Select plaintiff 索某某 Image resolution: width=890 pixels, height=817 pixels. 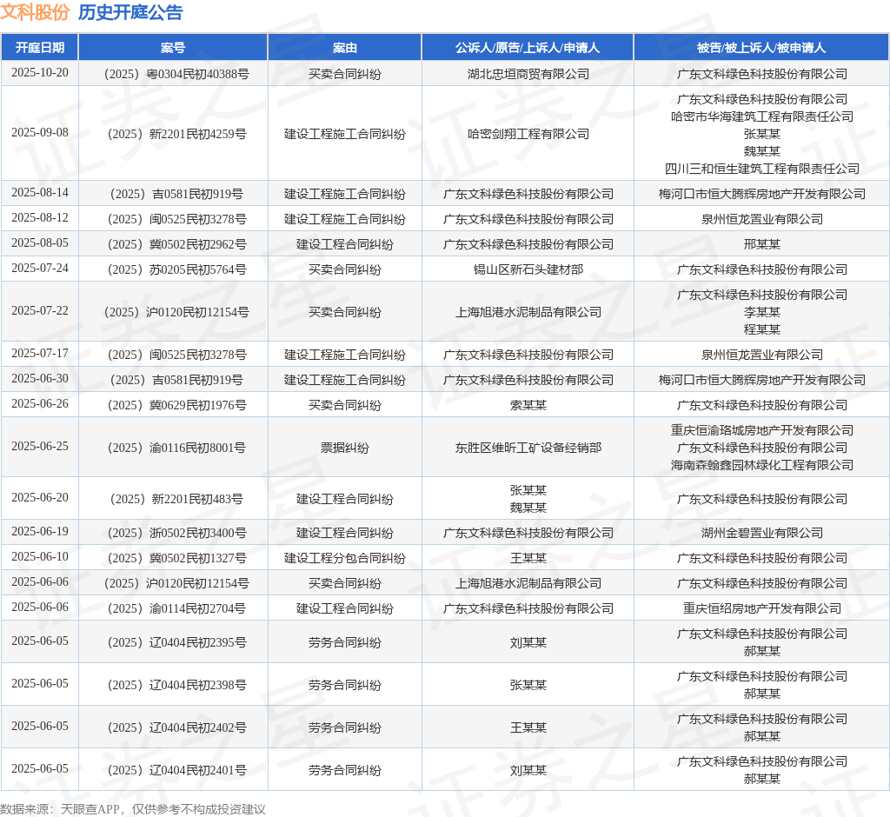pos(528,405)
